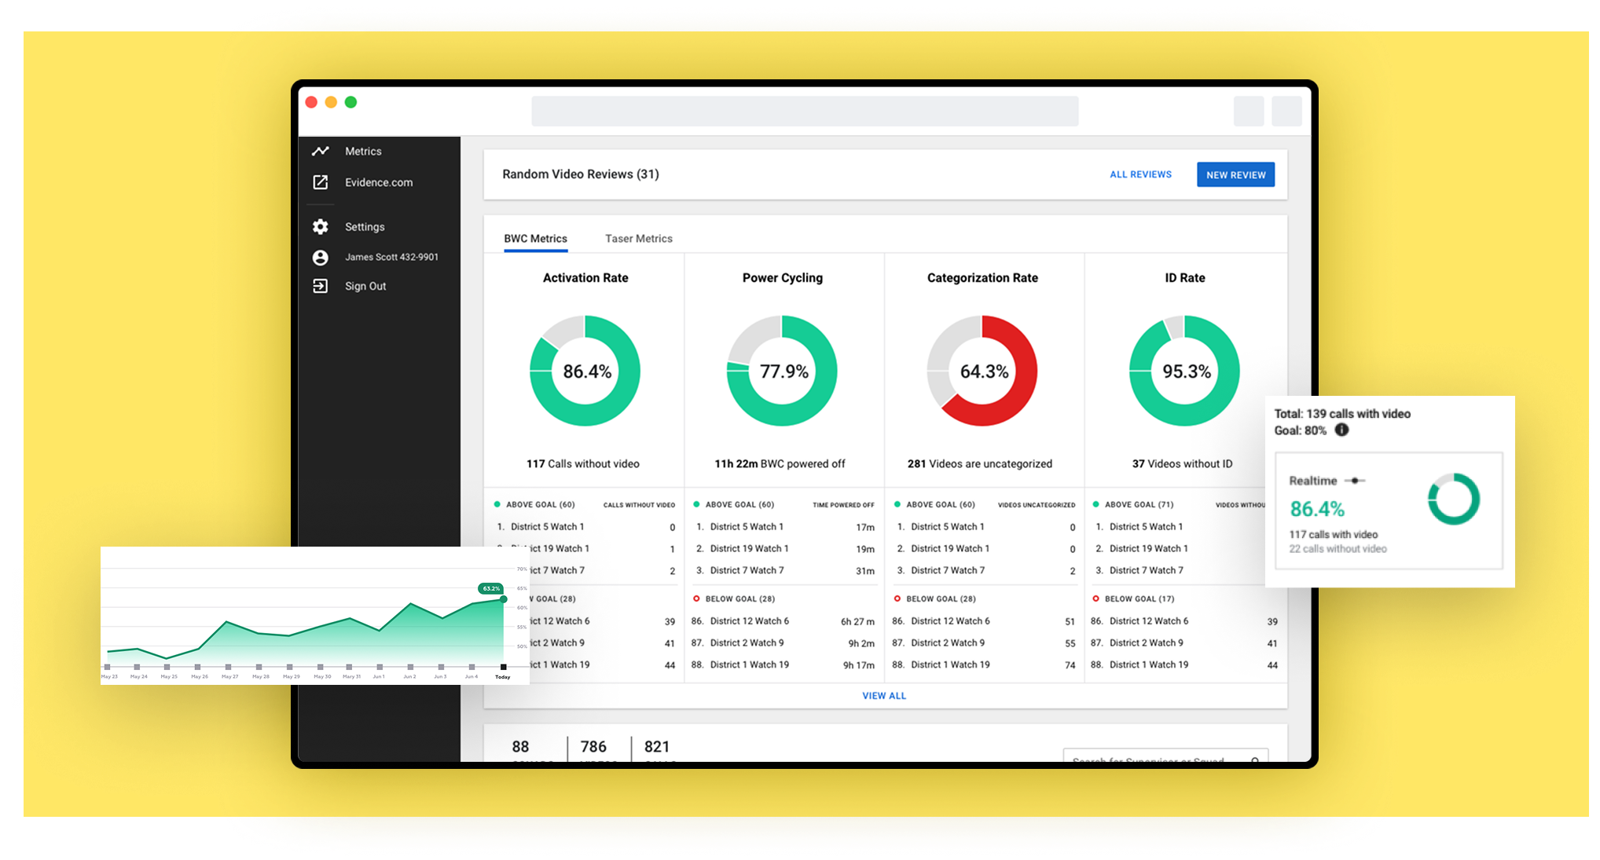Click the red Categorization Rate donut chart
Image resolution: width=1600 pixels, height=860 pixels.
(x=982, y=371)
